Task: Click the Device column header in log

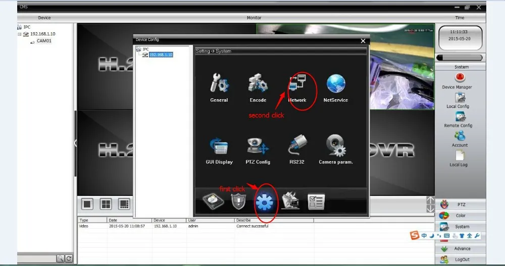Action: (169, 220)
